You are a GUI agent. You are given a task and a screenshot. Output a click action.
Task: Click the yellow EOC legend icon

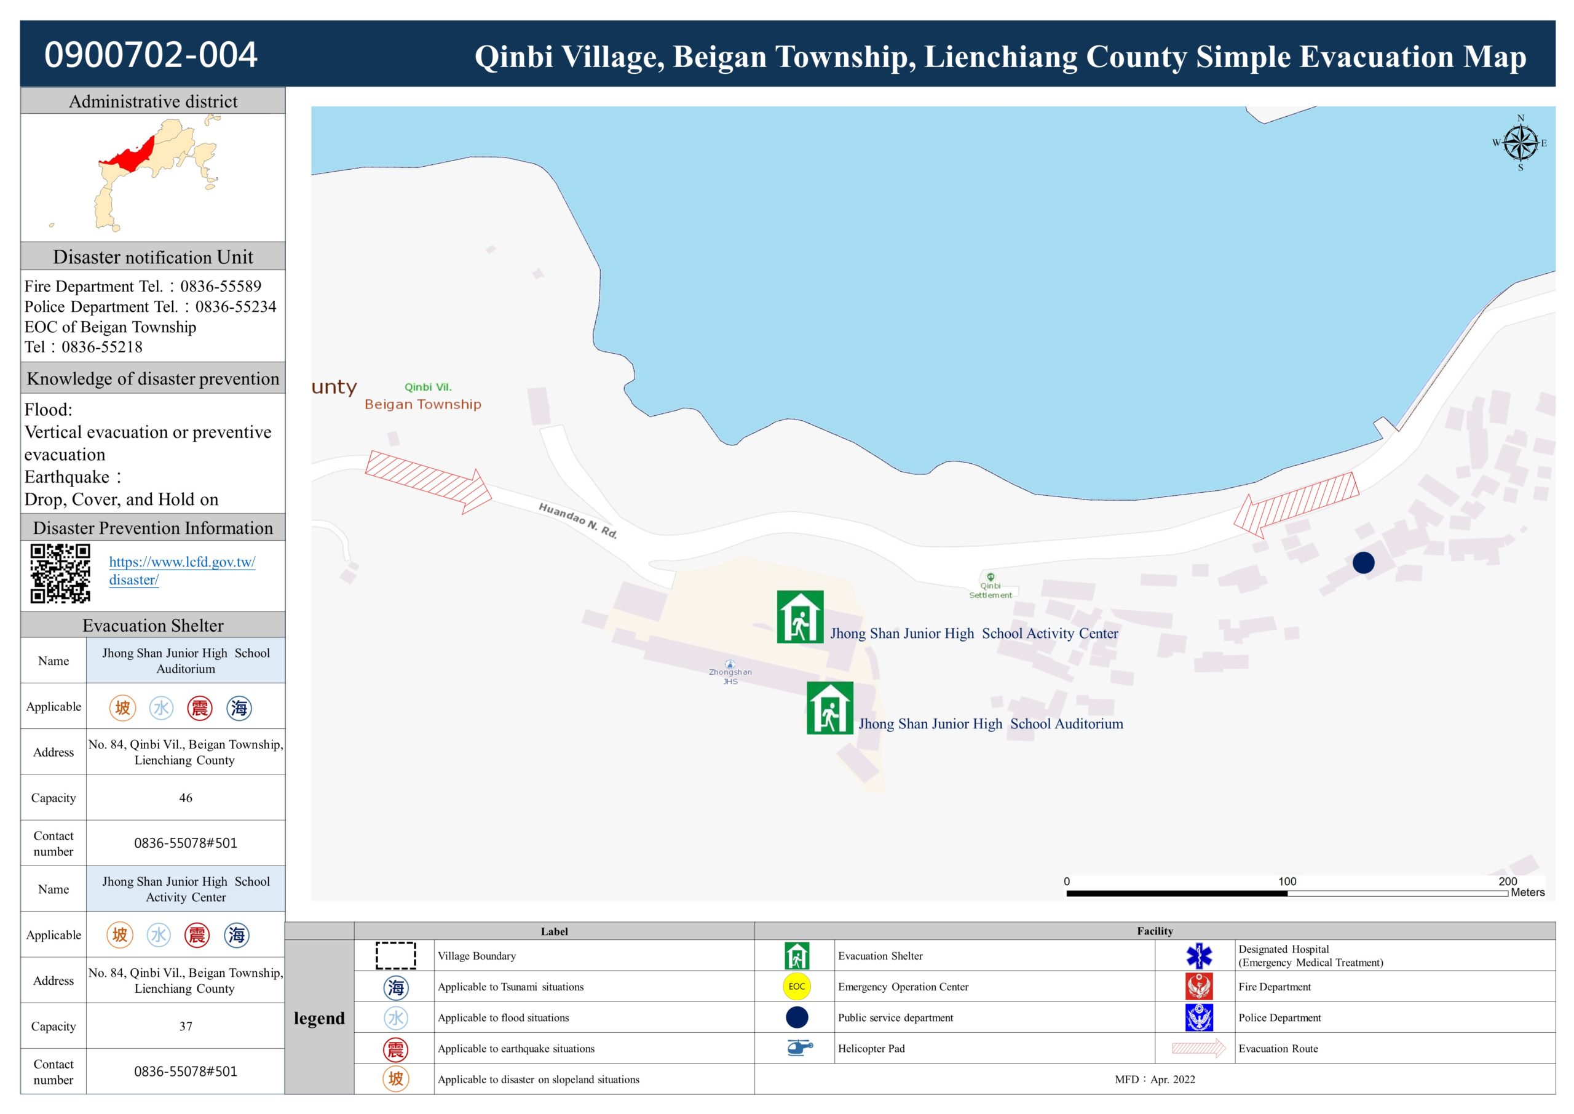(797, 987)
